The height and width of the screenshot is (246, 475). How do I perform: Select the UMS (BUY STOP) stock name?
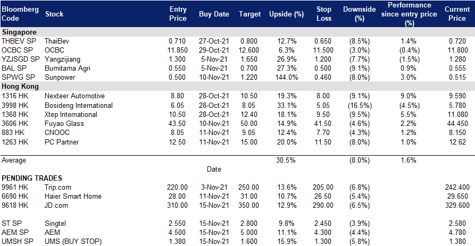tap(73, 241)
